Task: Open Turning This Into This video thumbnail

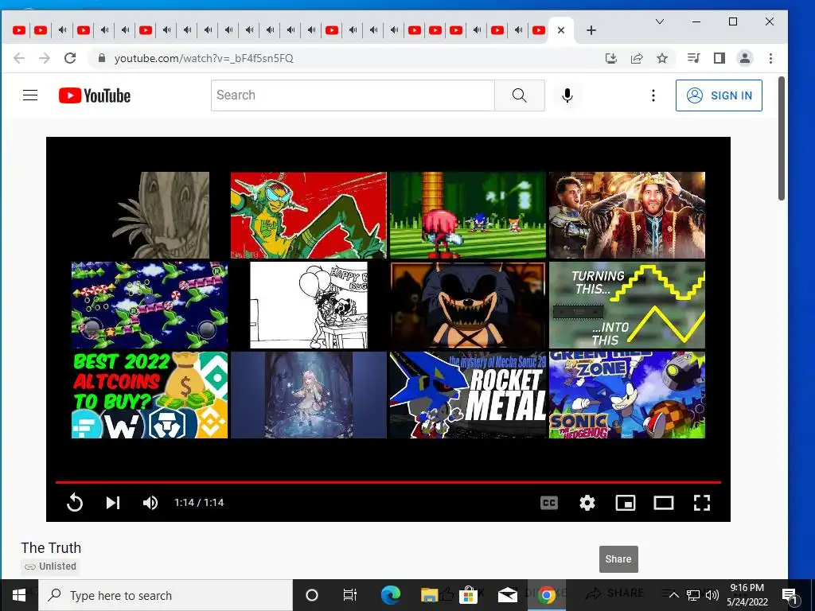Action: coord(627,305)
